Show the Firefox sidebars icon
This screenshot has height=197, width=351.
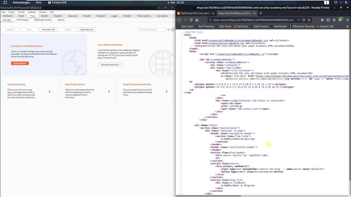[328, 20]
